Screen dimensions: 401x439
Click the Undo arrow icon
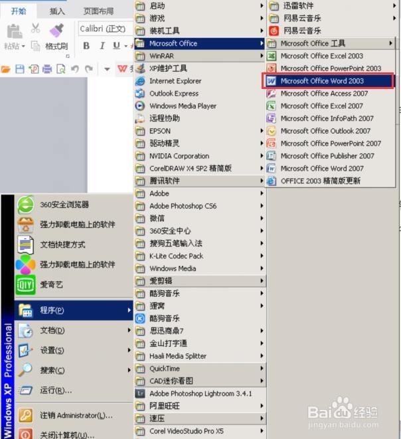[75, 69]
